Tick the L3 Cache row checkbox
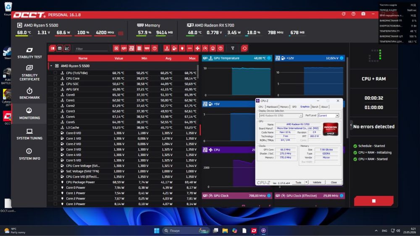This screenshot has height=236, width=420. 55,127
